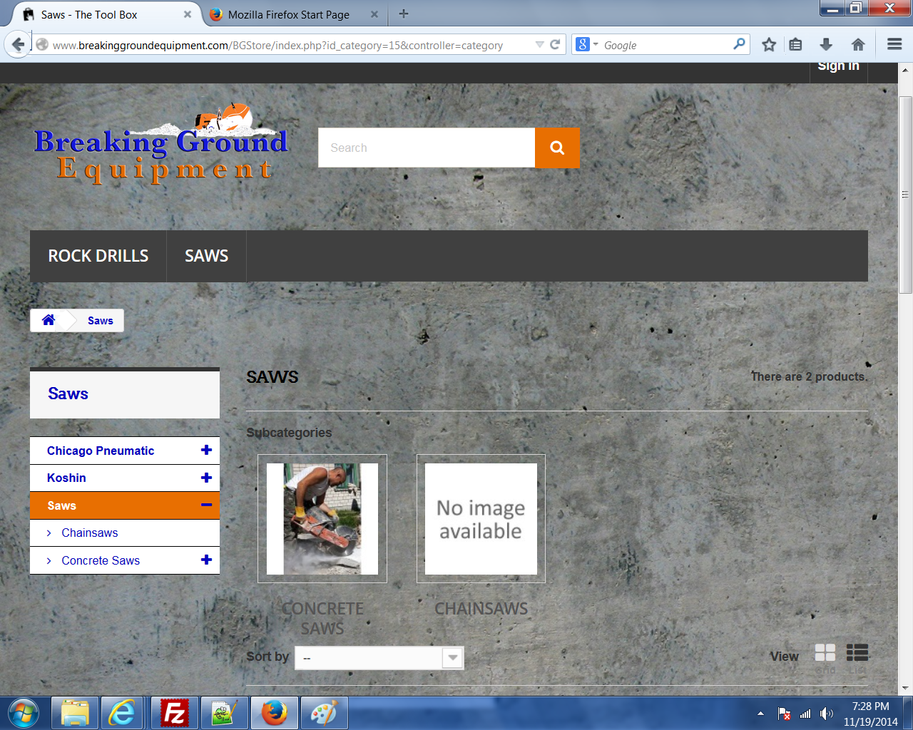Open the green notepad editor taskbar icon
The image size is (913, 730).
coord(224,713)
